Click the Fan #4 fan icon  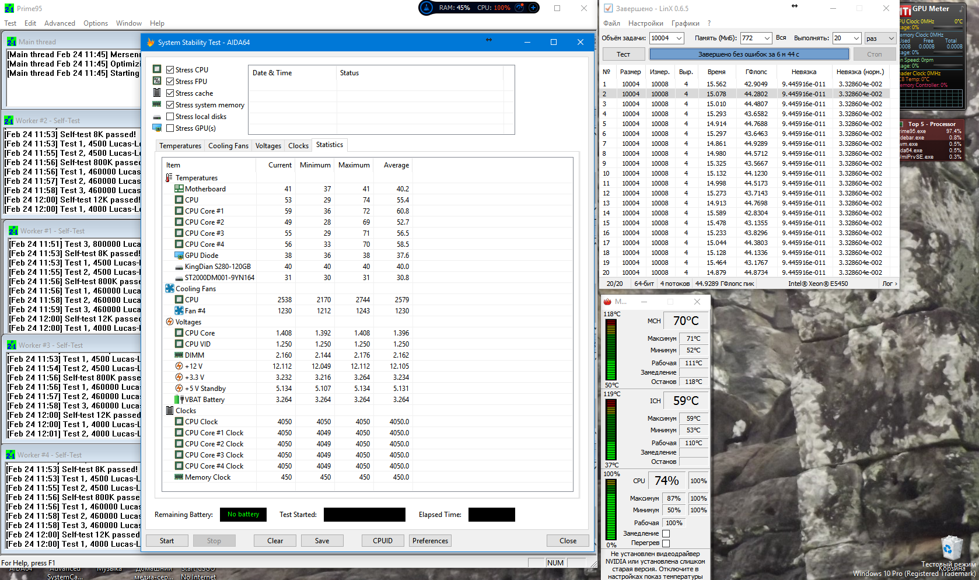click(179, 310)
